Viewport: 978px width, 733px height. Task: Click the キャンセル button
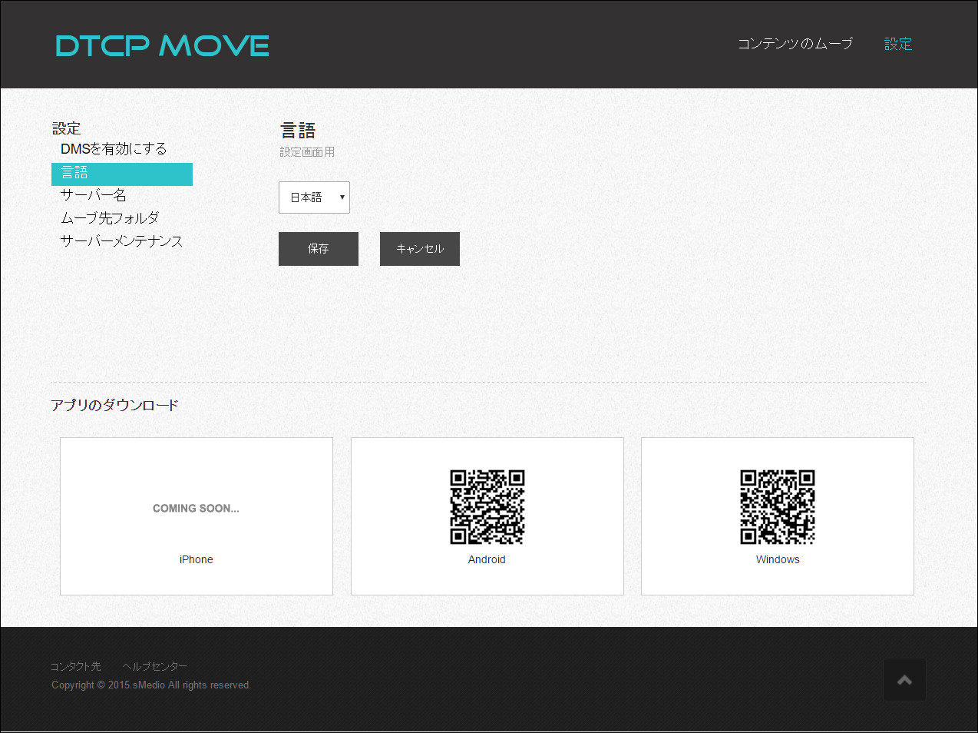419,248
